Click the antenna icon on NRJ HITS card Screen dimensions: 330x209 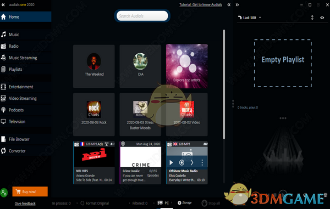point(107,144)
